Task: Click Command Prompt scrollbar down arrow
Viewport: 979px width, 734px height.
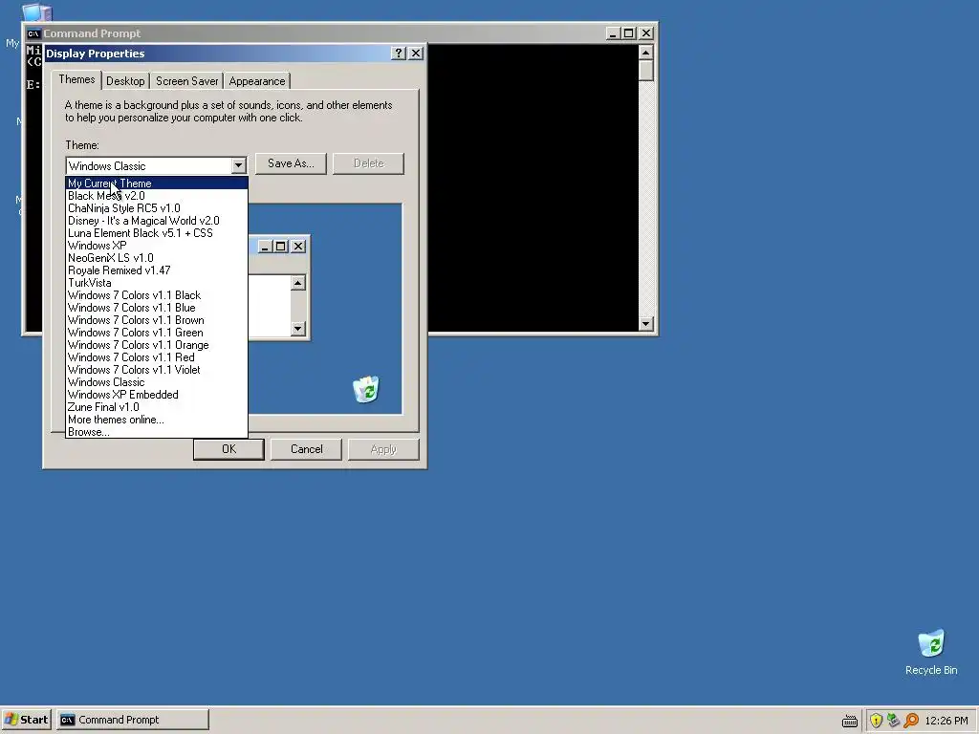Action: pos(646,324)
